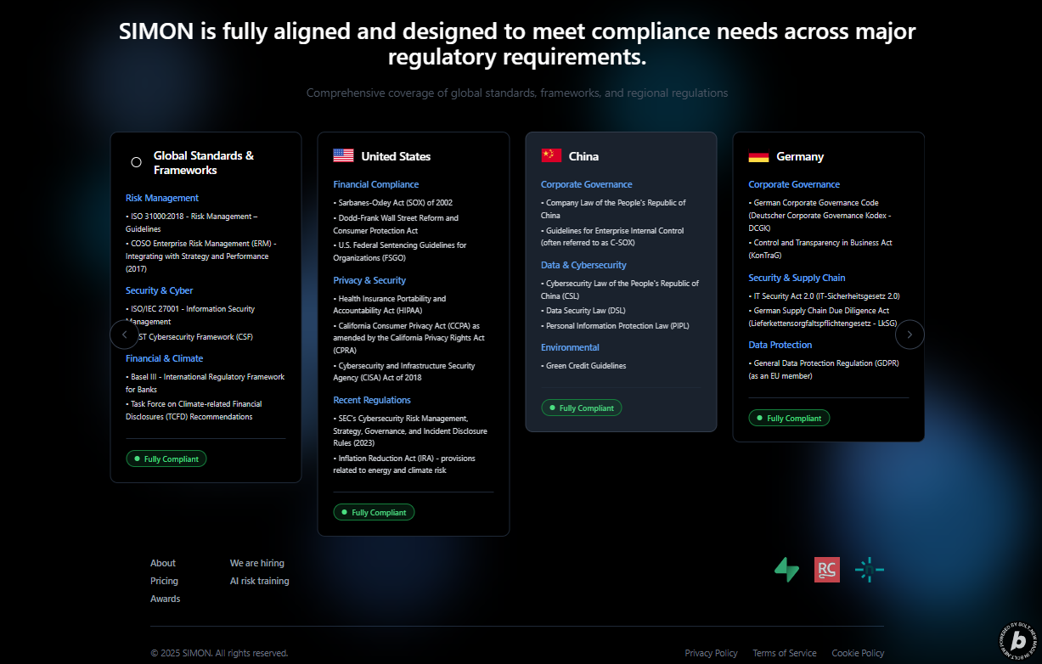Open the Awards footer link

165,599
